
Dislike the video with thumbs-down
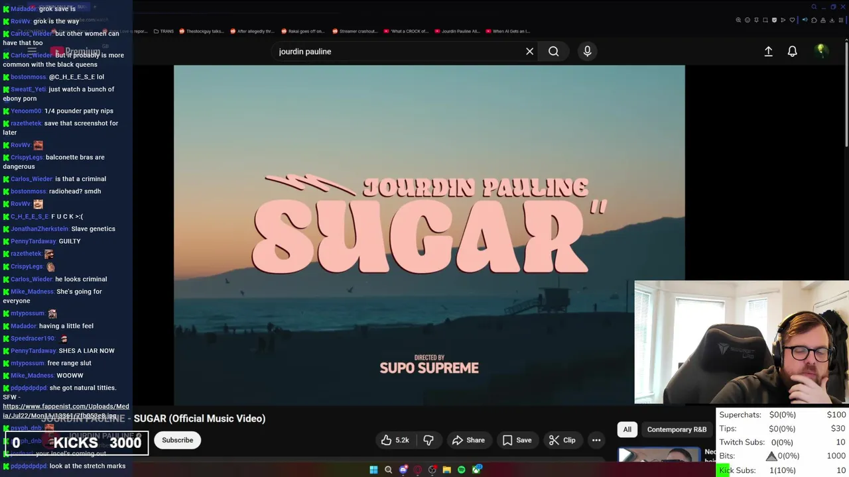click(x=428, y=440)
